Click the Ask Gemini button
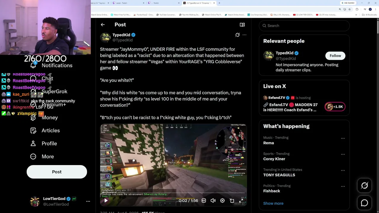Screen dimensions: 379x213 tap(348, 3)
